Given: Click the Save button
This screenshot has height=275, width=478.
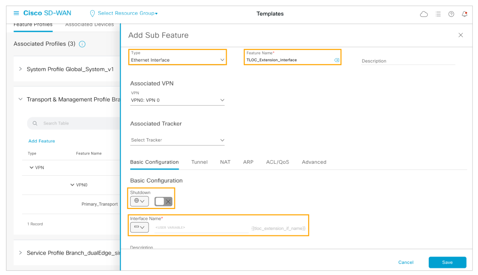Looking at the screenshot, I should pyautogui.click(x=447, y=262).
